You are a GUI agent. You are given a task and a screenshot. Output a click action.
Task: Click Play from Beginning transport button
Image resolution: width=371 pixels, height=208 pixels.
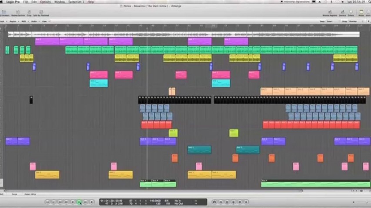pyautogui.click(x=54, y=202)
